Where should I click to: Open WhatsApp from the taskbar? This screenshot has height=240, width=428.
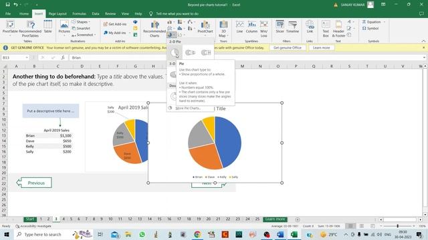click(142, 234)
